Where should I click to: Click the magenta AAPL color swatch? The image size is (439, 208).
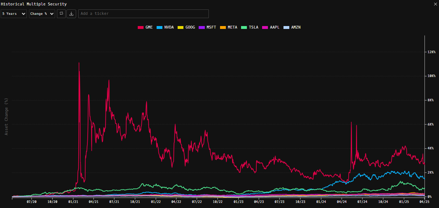(x=265, y=27)
